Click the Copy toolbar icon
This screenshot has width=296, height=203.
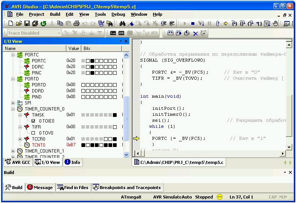point(60,23)
